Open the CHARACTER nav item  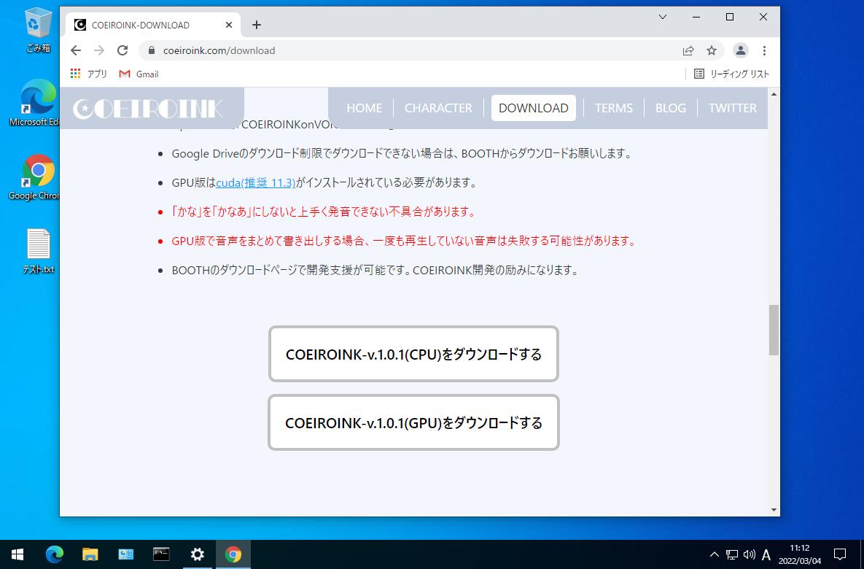point(438,108)
